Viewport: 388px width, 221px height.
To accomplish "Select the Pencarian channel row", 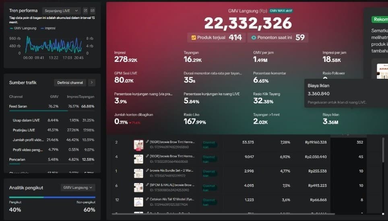I will coord(52,160).
